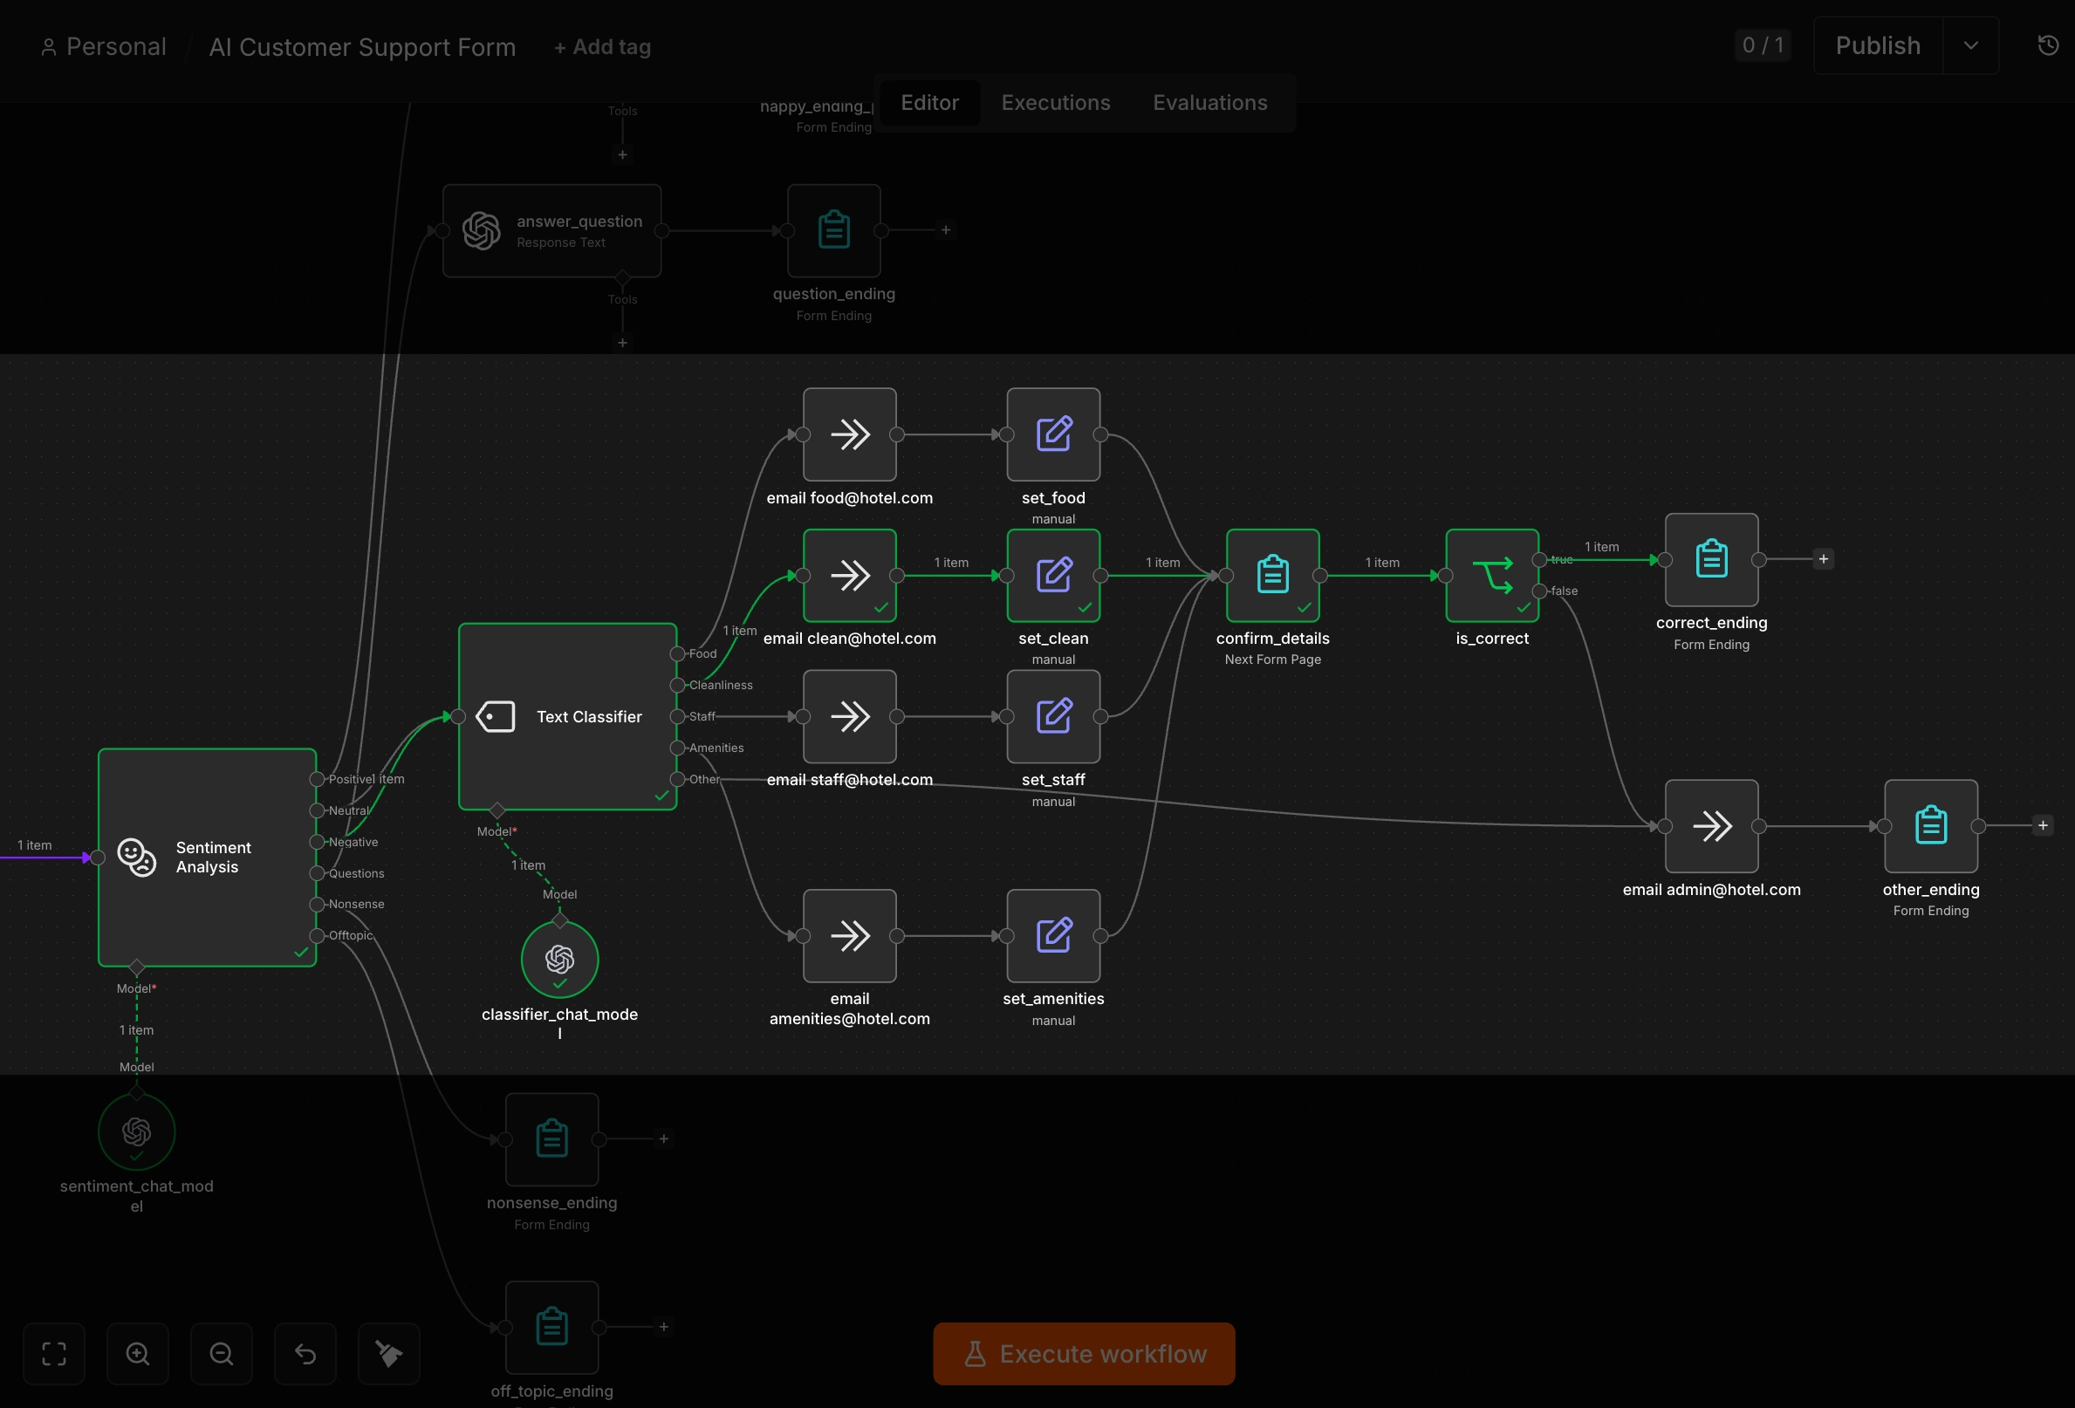Click the AI Customer Support Form title
This screenshot has width=2075, height=1408.
pyautogui.click(x=362, y=46)
